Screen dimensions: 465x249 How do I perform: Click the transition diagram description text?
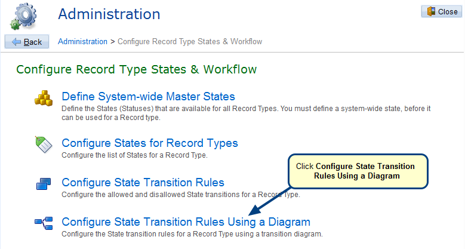[192, 234]
